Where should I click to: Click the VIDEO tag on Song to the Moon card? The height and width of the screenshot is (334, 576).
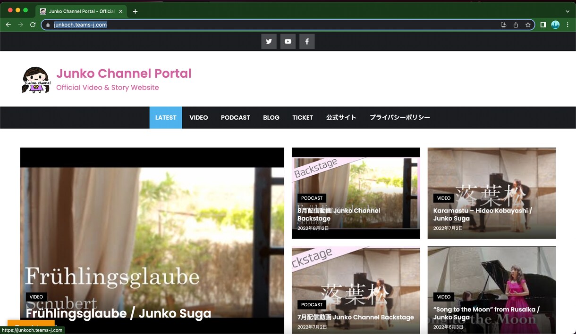pyautogui.click(x=444, y=297)
